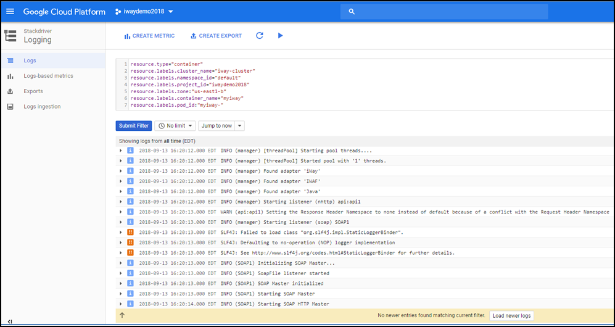Expand the 'Defaulting to no-operation' SLF4J entry
The width and height of the screenshot is (615, 327).
pos(120,242)
